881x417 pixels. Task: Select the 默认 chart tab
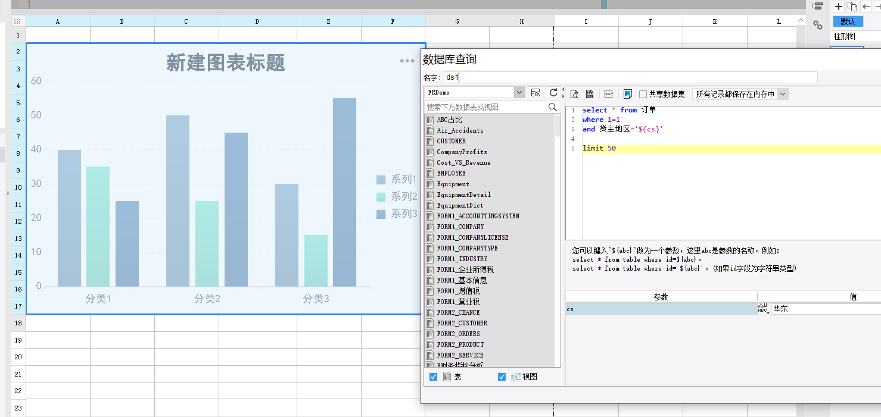[848, 21]
